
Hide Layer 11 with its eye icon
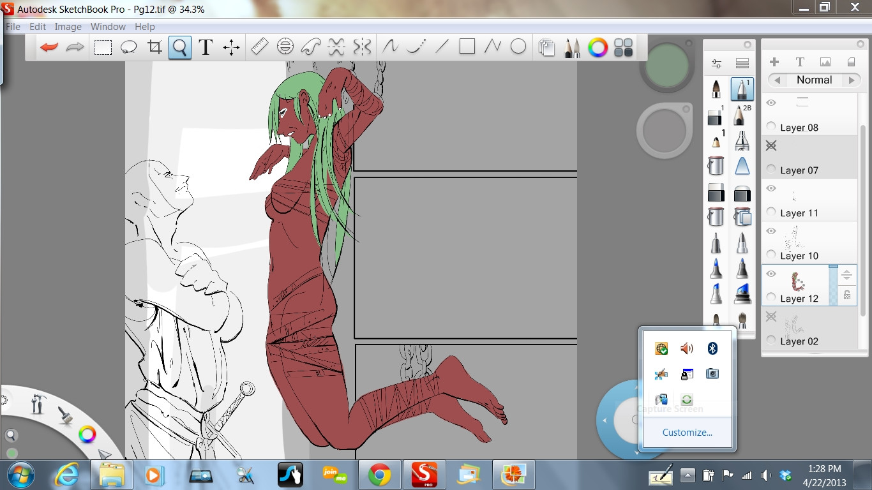pos(771,188)
